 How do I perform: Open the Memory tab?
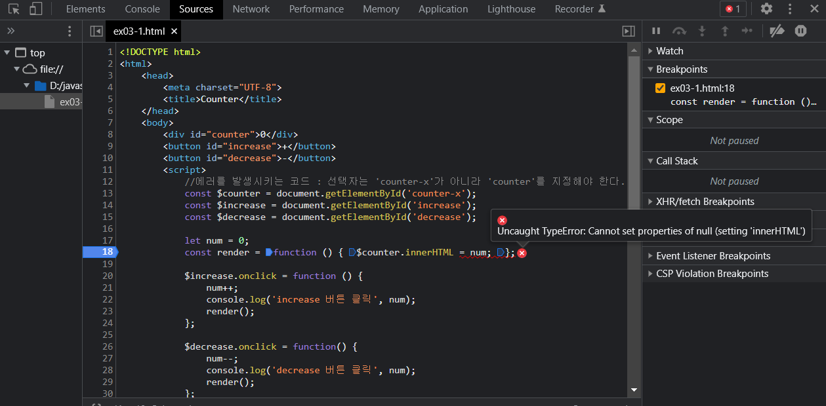click(381, 9)
